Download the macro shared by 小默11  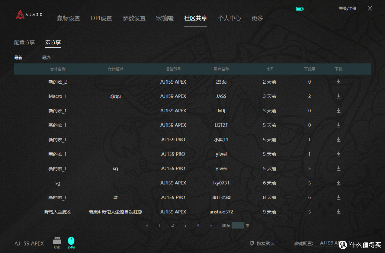[x=338, y=140]
